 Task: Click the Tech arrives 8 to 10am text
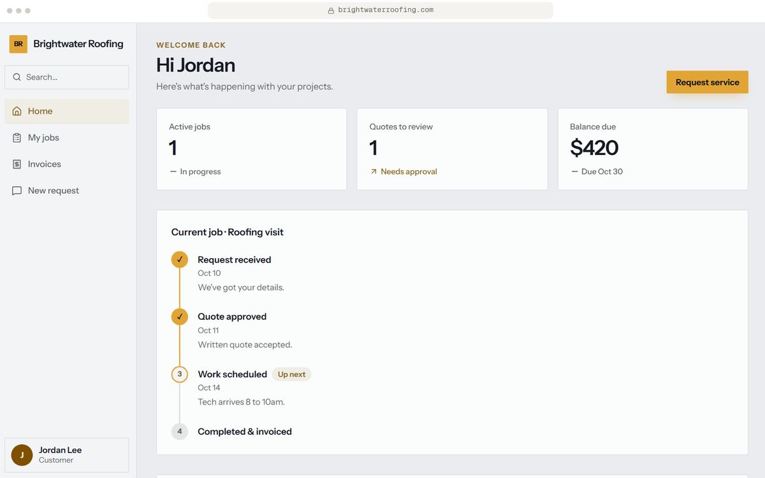pos(241,402)
